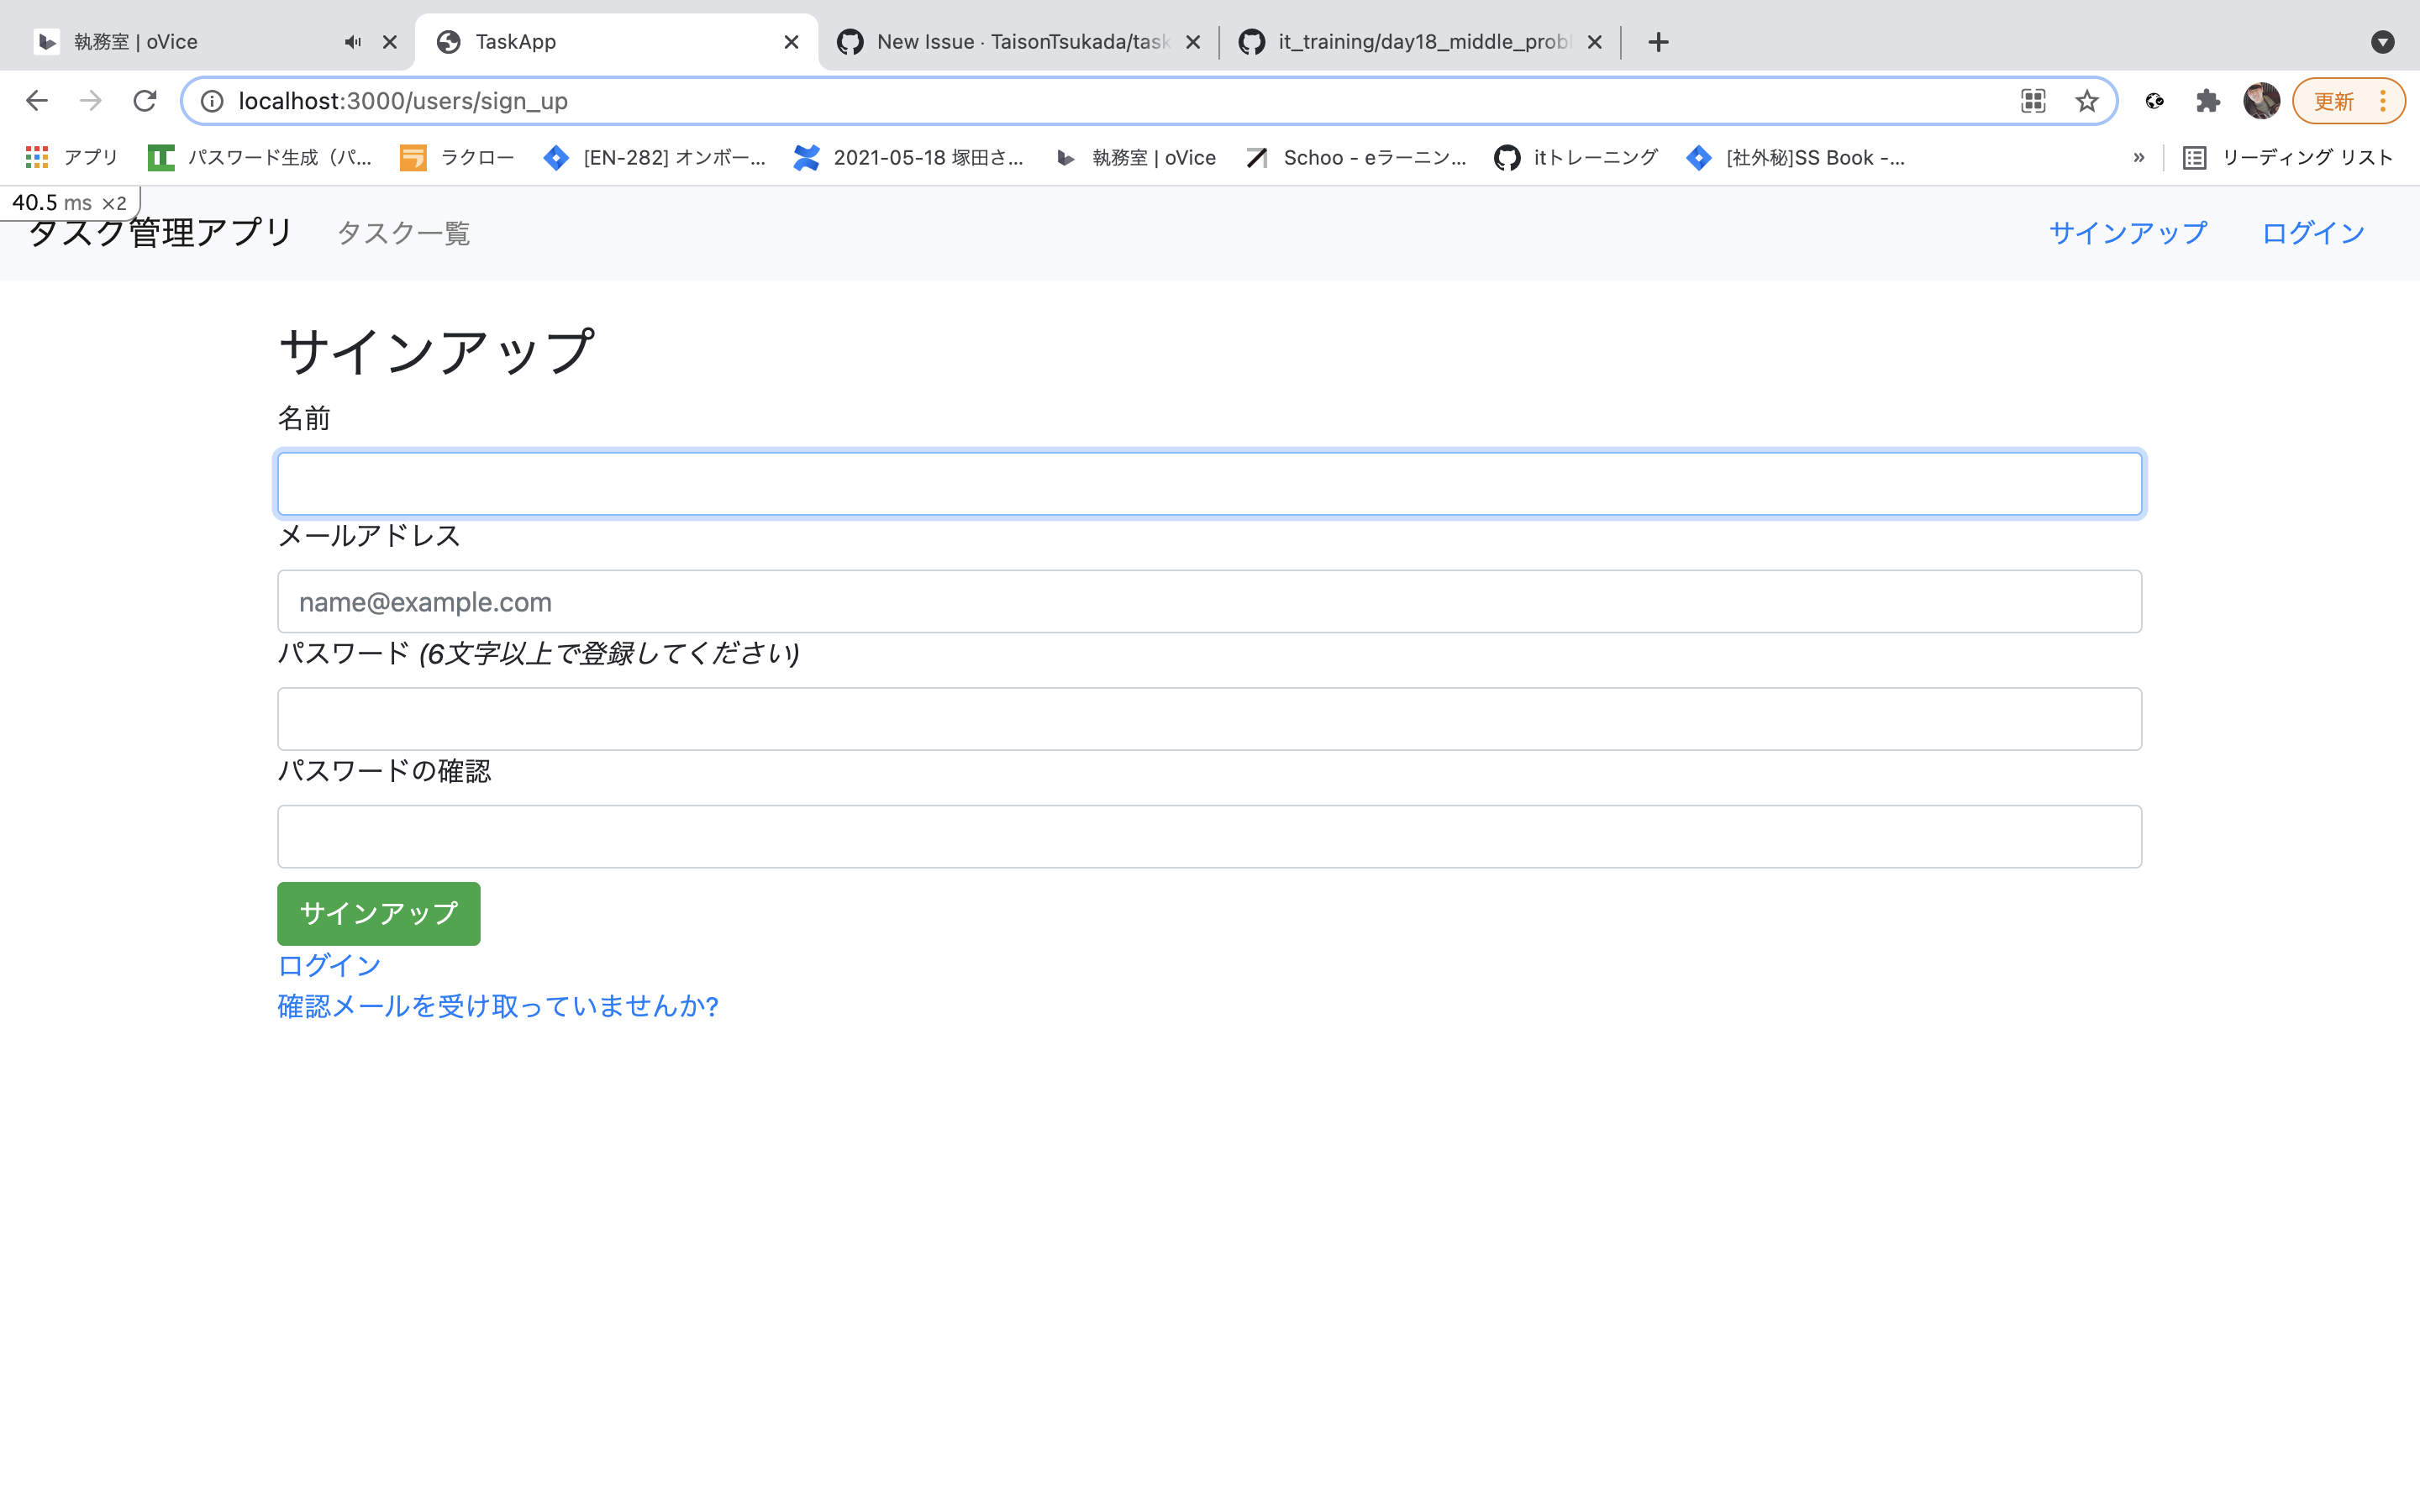Viewport: 2420px width, 1512px height.
Task: Open the ラクロー bookmark
Action: click(x=457, y=157)
